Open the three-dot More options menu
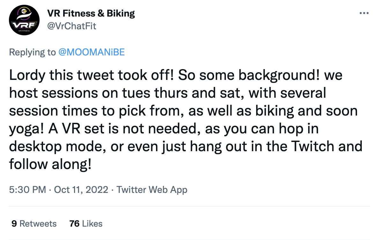The width and height of the screenshot is (379, 240). (x=364, y=13)
